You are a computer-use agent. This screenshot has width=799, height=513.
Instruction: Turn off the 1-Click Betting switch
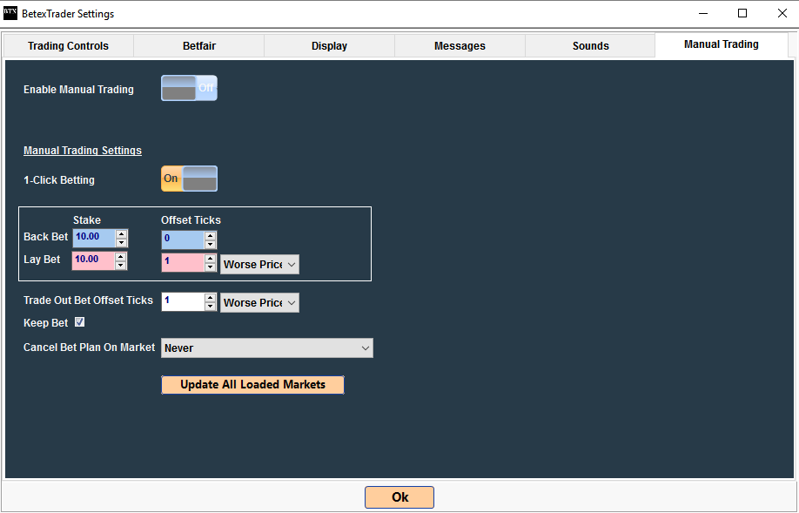[x=189, y=179]
